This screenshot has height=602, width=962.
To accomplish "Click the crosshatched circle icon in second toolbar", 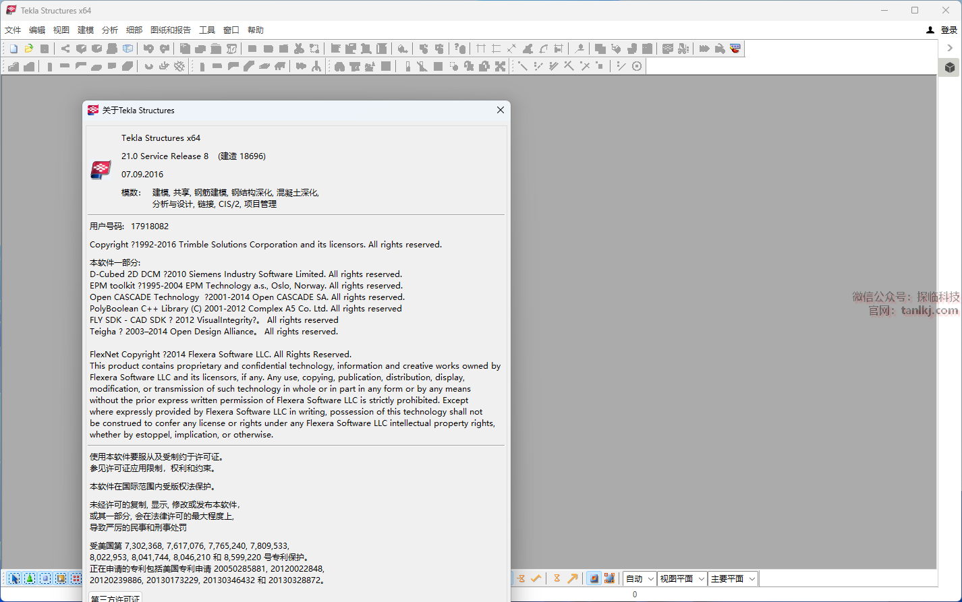I will click(x=179, y=66).
